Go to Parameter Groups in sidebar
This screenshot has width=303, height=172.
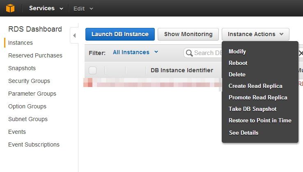32,94
